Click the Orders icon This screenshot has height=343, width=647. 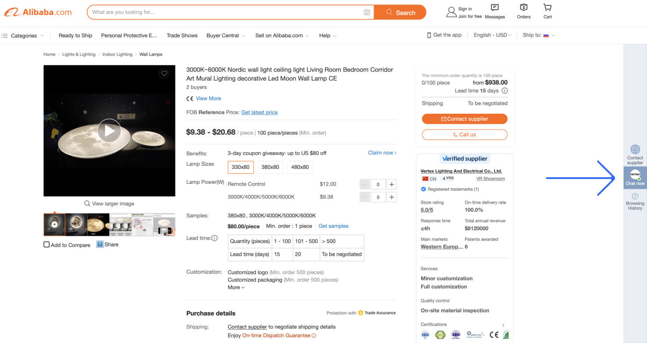click(523, 8)
